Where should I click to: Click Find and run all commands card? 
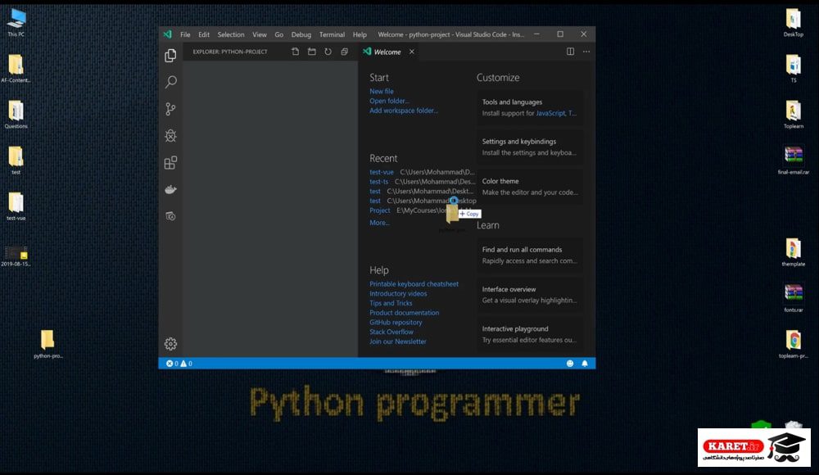[x=530, y=255]
